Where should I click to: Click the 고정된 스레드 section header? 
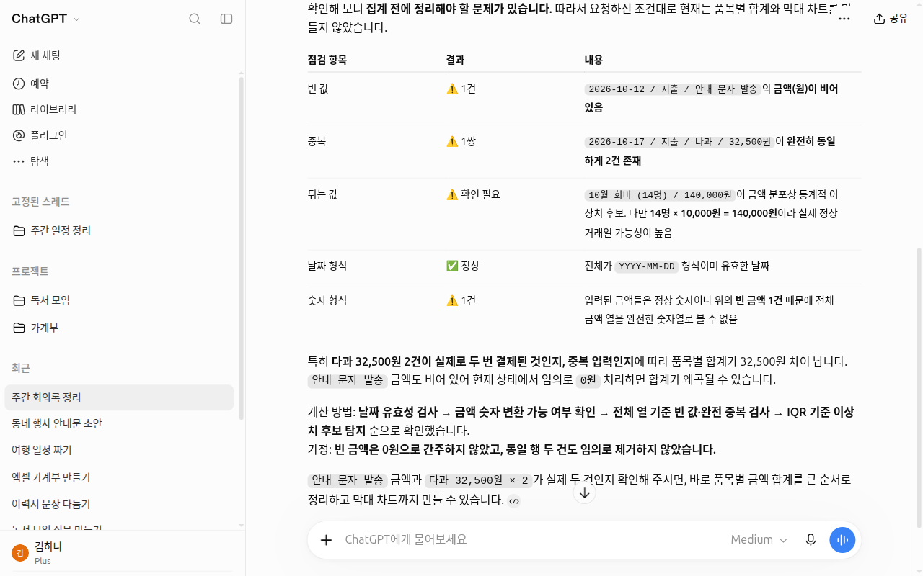click(40, 202)
